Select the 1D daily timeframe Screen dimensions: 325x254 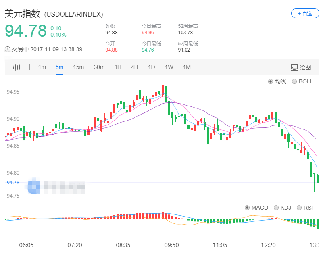(x=152, y=67)
